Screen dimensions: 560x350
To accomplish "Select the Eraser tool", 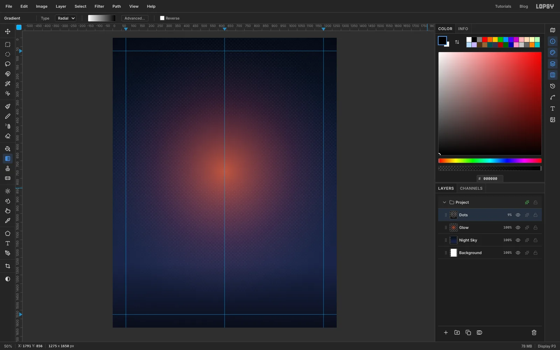I will tap(8, 136).
